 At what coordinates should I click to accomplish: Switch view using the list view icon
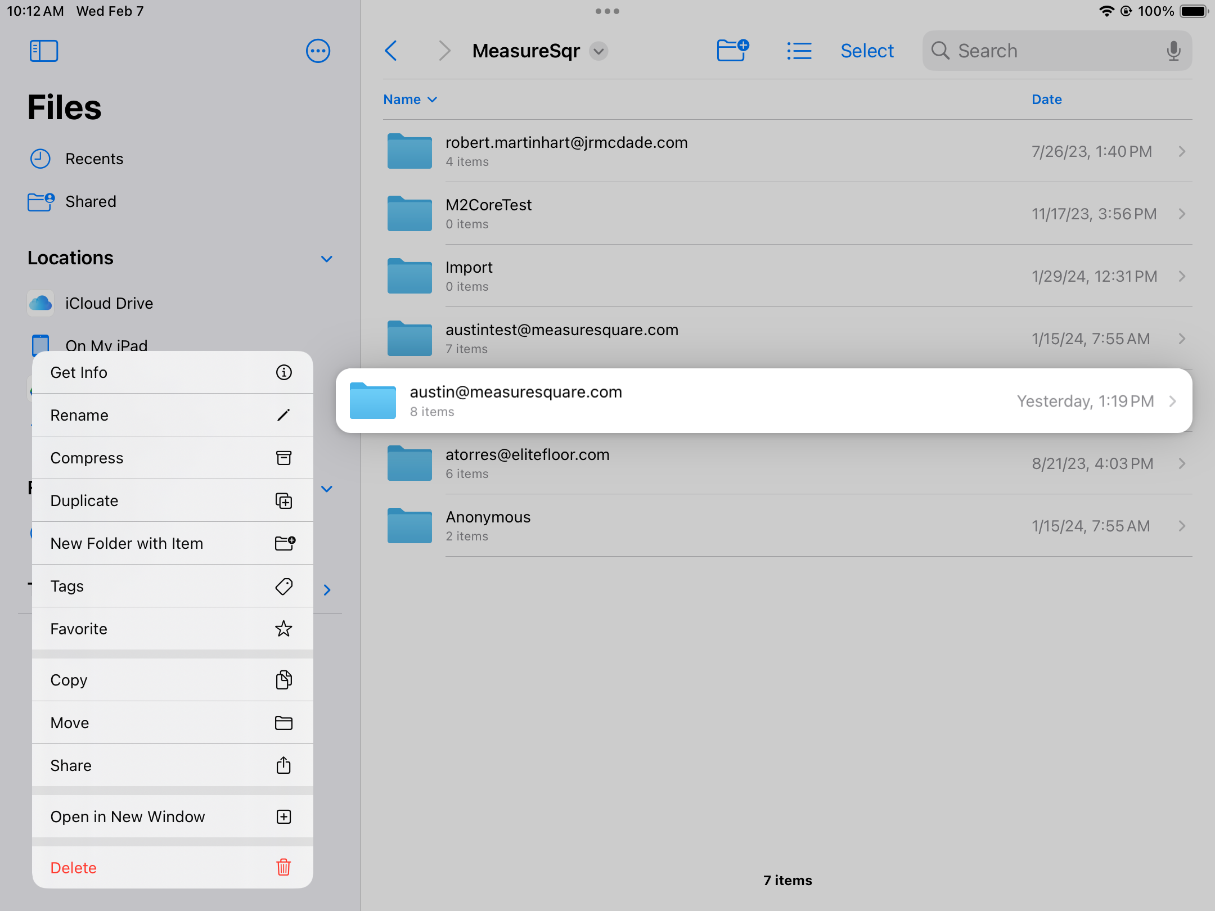pos(799,51)
